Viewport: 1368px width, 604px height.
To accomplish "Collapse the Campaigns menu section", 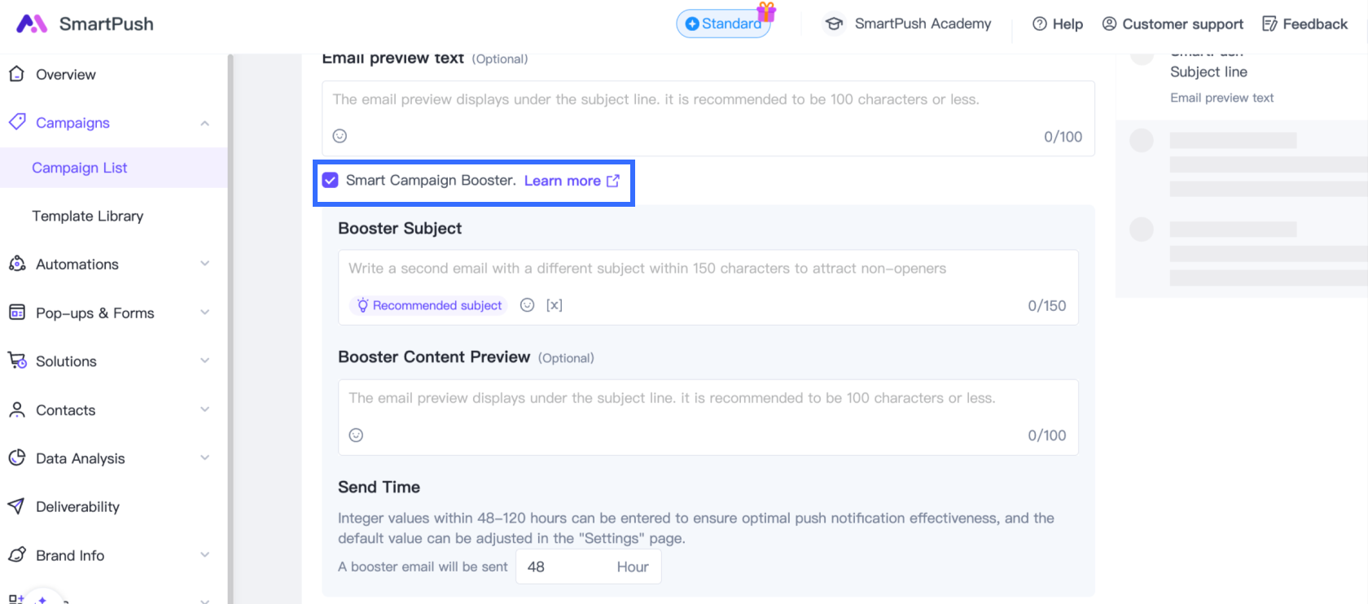I will (x=204, y=123).
